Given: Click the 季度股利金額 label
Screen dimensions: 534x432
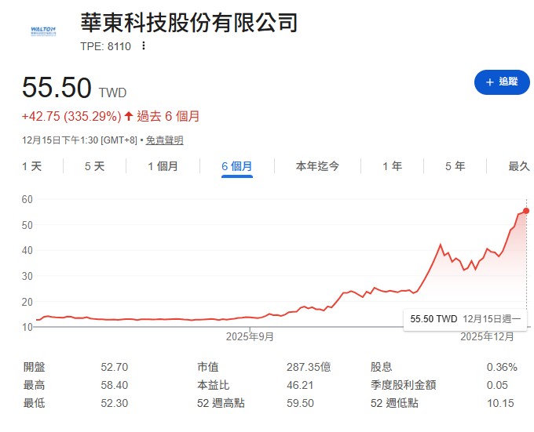Looking at the screenshot, I should click(403, 385).
